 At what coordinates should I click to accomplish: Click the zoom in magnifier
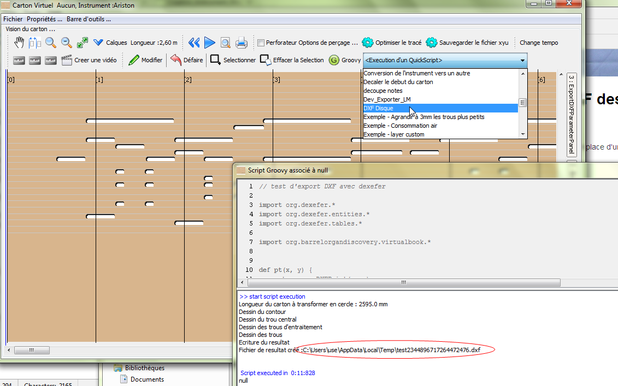click(x=51, y=43)
